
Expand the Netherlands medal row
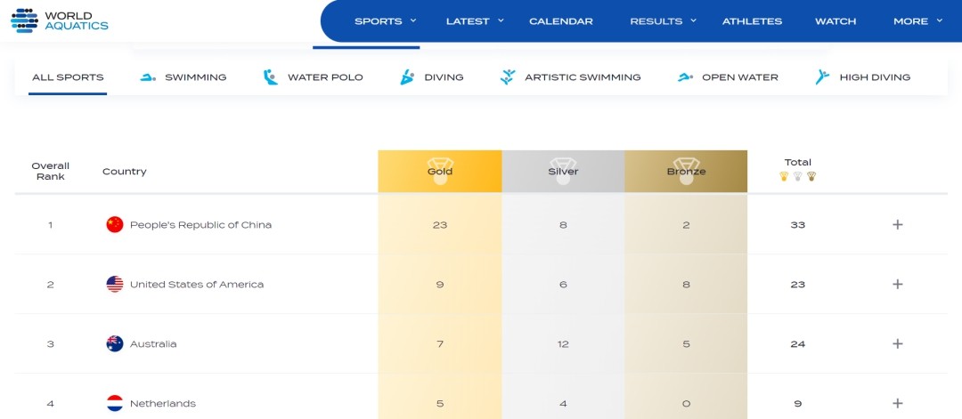point(897,403)
